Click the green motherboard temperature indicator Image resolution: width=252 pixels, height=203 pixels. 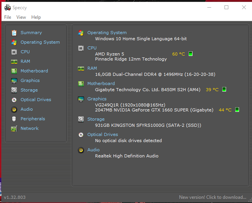pos(224,89)
